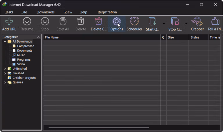Click the Grabber projects folder icon
This screenshot has height=132, width=223.
9,78
